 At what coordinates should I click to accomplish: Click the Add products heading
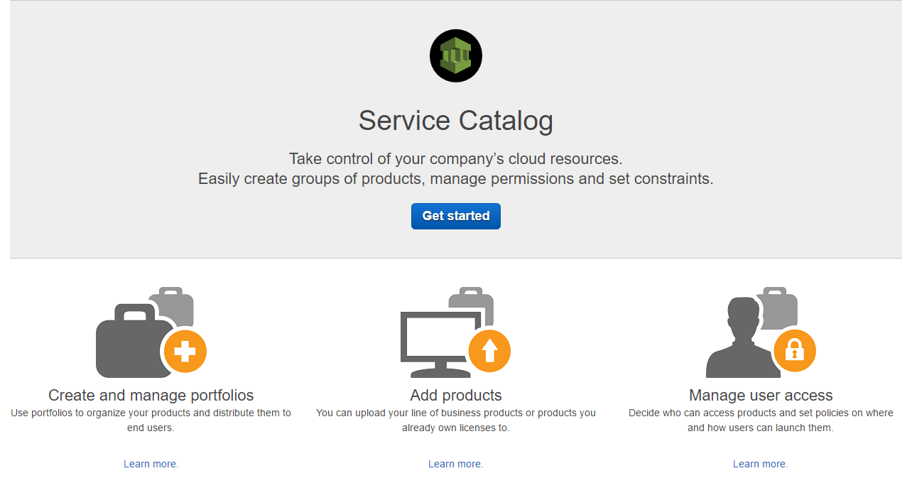click(456, 395)
